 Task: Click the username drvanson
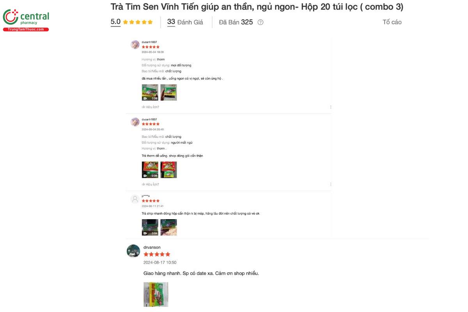pyautogui.click(x=152, y=247)
